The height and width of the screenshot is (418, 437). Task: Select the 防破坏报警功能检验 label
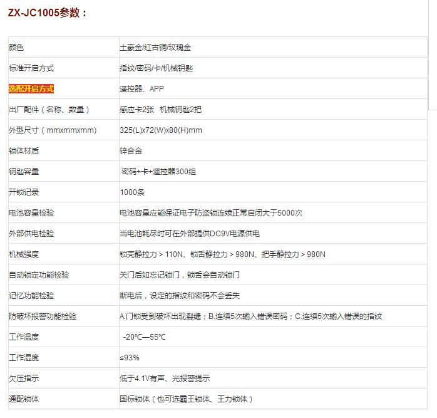43,316
